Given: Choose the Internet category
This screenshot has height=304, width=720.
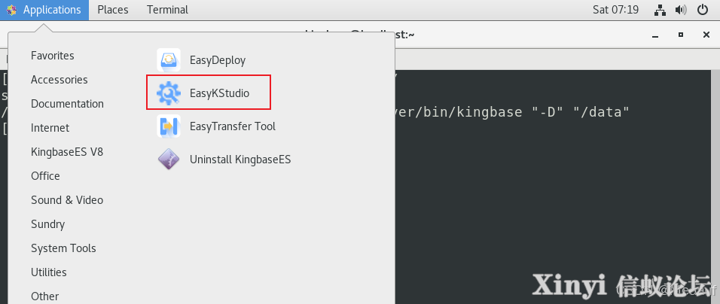Looking at the screenshot, I should [x=50, y=128].
